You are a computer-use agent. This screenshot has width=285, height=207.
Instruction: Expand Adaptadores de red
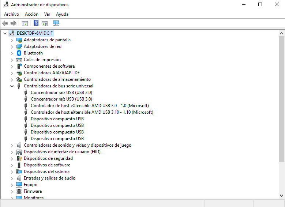tap(12, 47)
